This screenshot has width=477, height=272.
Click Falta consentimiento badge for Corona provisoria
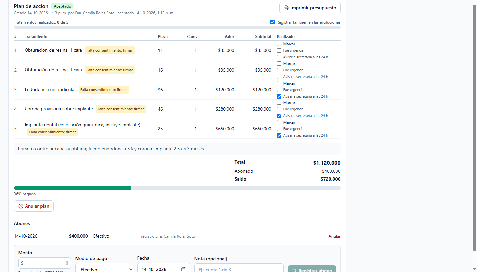(121, 109)
